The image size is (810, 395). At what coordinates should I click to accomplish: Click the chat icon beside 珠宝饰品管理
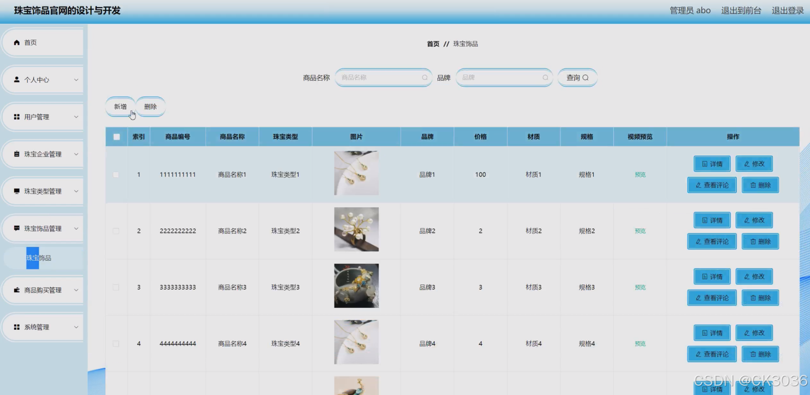coord(17,229)
